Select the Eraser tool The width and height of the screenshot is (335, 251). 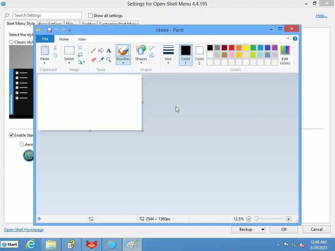(93, 59)
